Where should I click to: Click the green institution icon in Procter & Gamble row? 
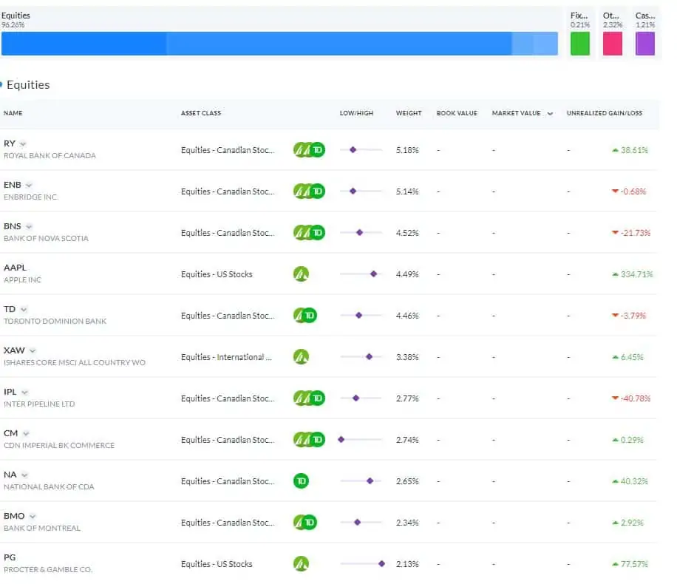point(301,564)
